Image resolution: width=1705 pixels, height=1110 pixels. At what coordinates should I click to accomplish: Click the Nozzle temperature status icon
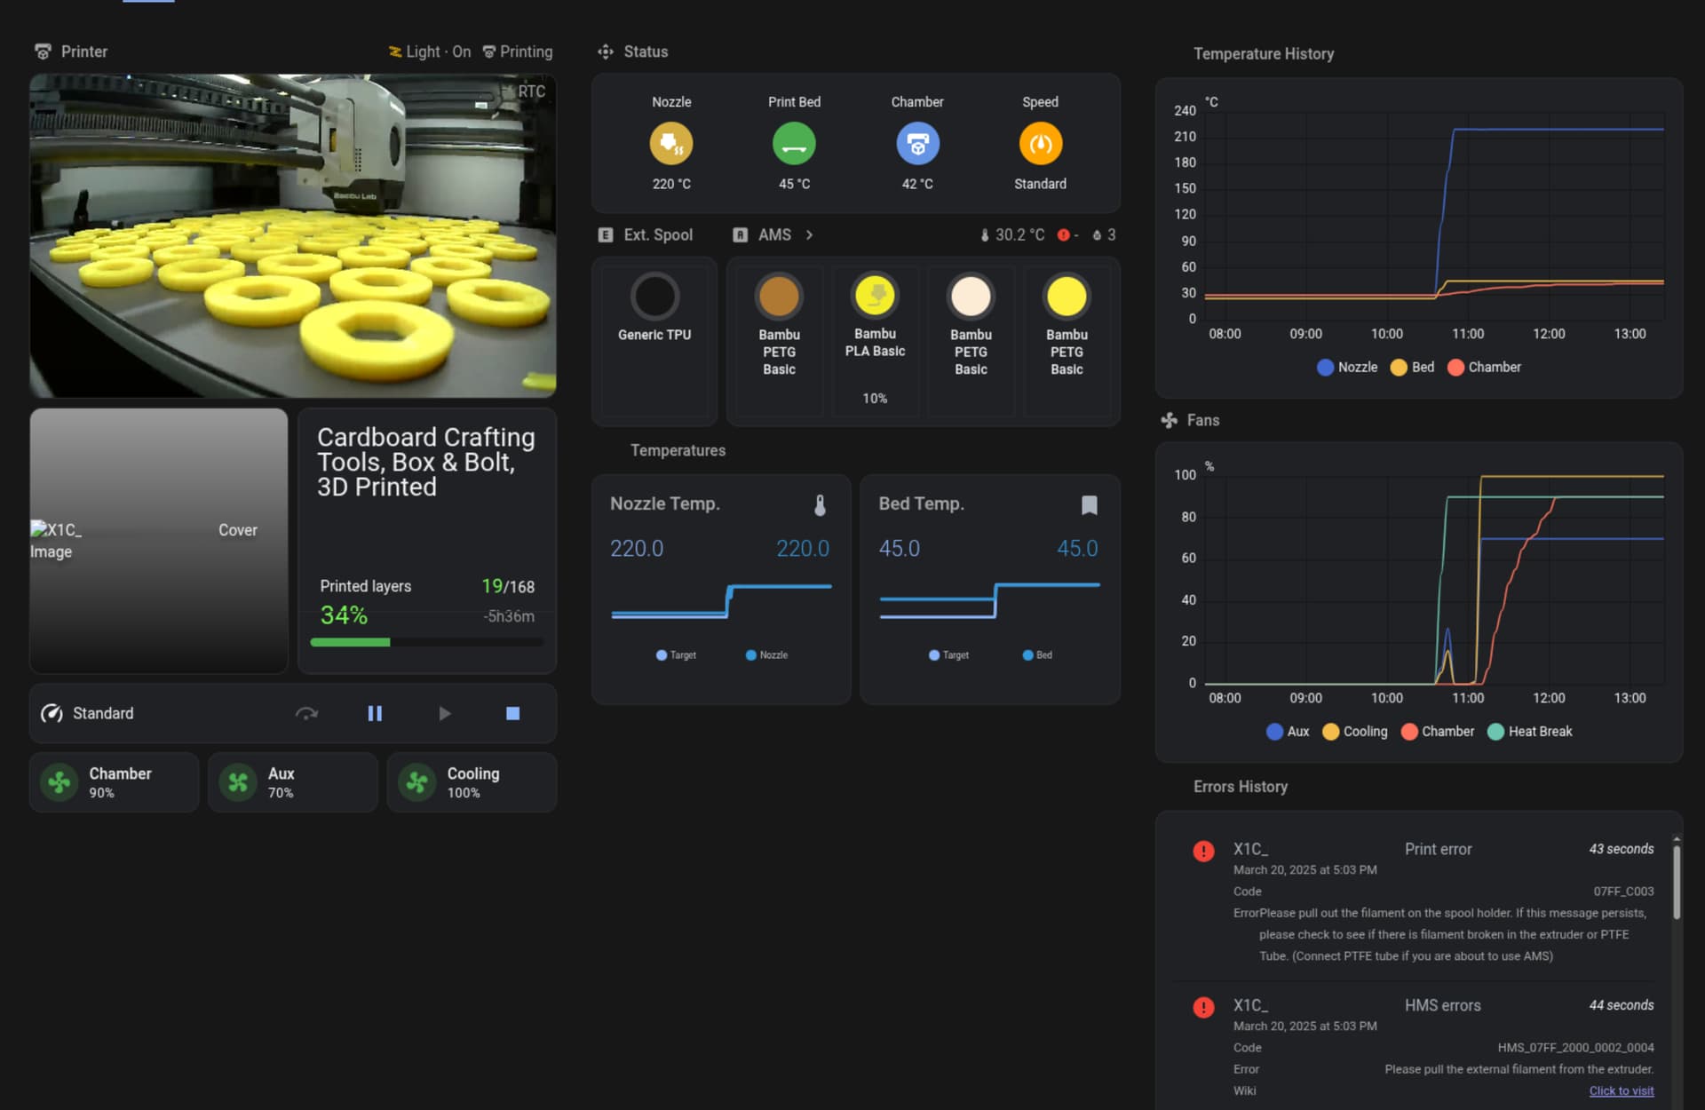click(x=670, y=144)
